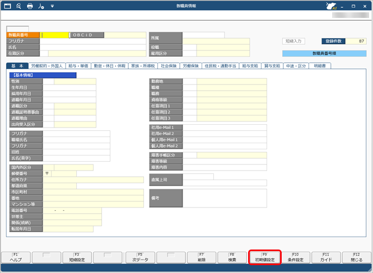Click the F8 検索 button
Screen dimensions: 373x273
(x=232, y=257)
